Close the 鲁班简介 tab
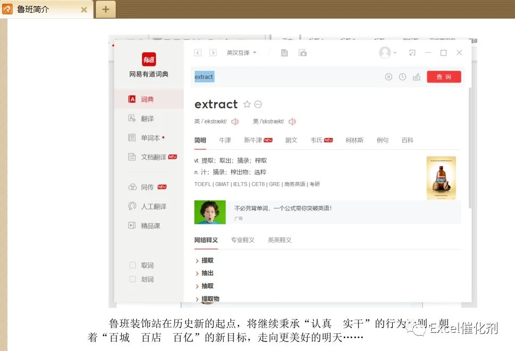The height and width of the screenshot is (351, 515). tap(84, 10)
